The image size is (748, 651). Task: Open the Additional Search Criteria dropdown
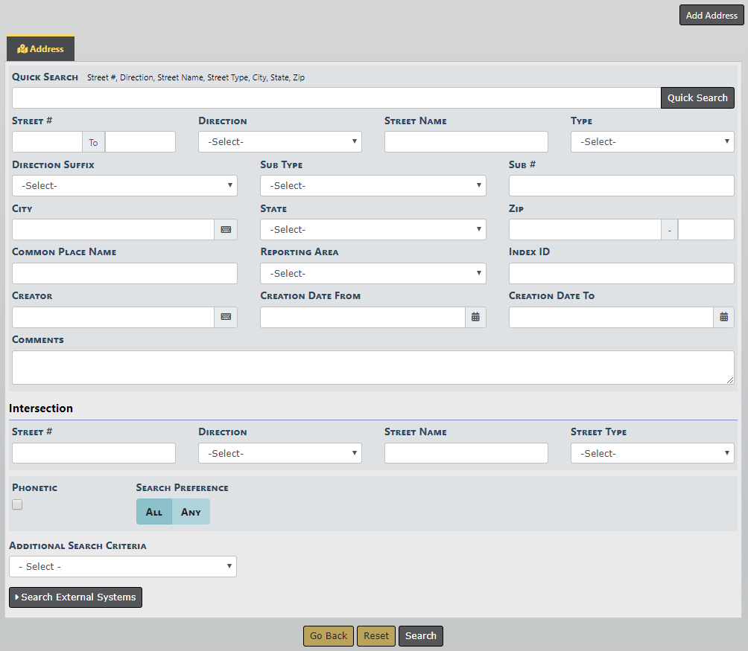coord(123,567)
